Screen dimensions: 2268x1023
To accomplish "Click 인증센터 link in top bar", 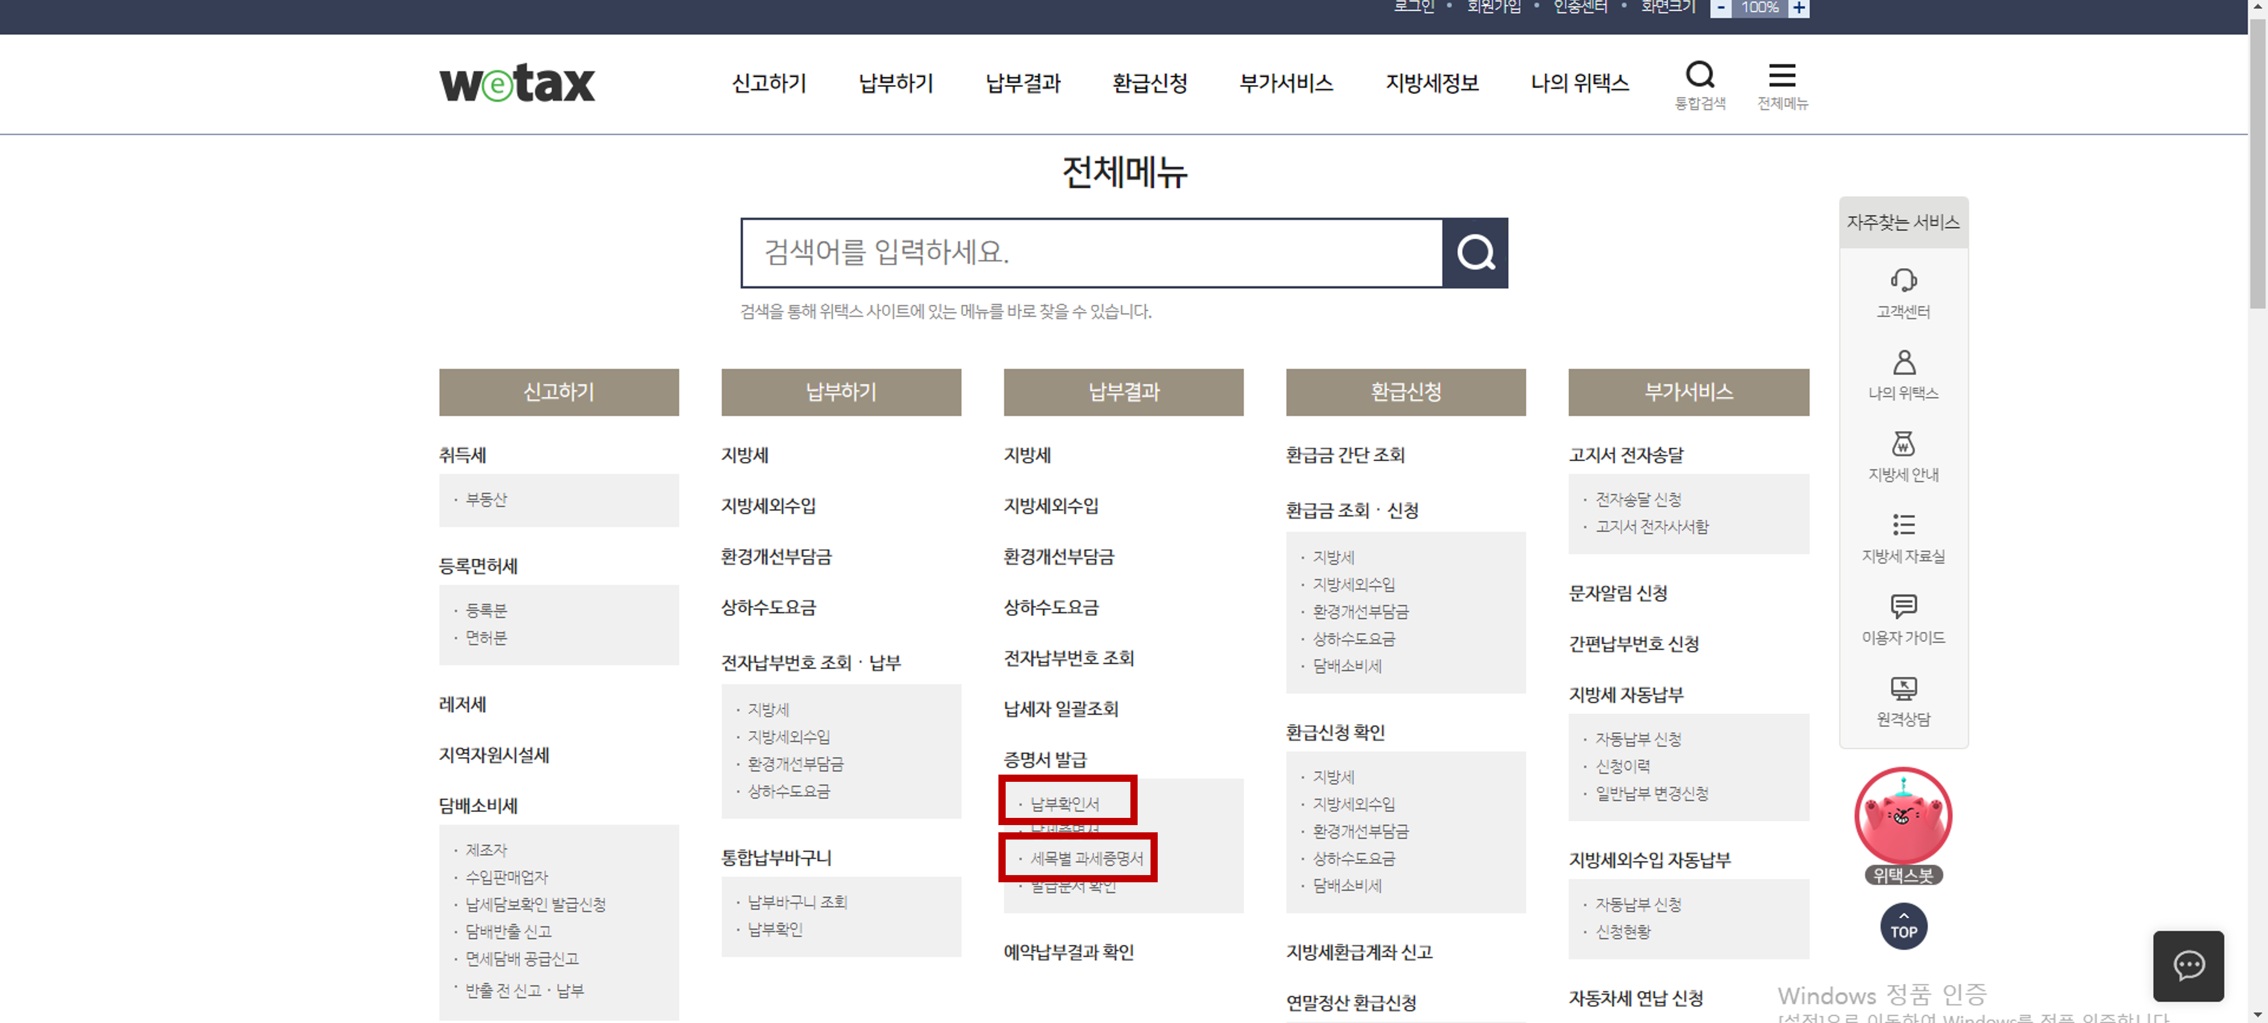I will tap(1579, 7).
